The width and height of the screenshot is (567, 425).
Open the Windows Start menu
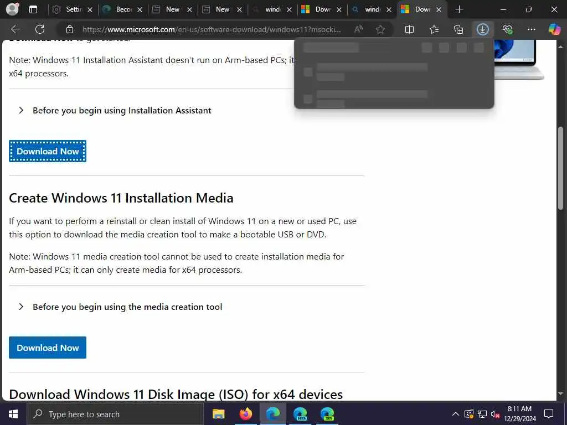(13, 414)
